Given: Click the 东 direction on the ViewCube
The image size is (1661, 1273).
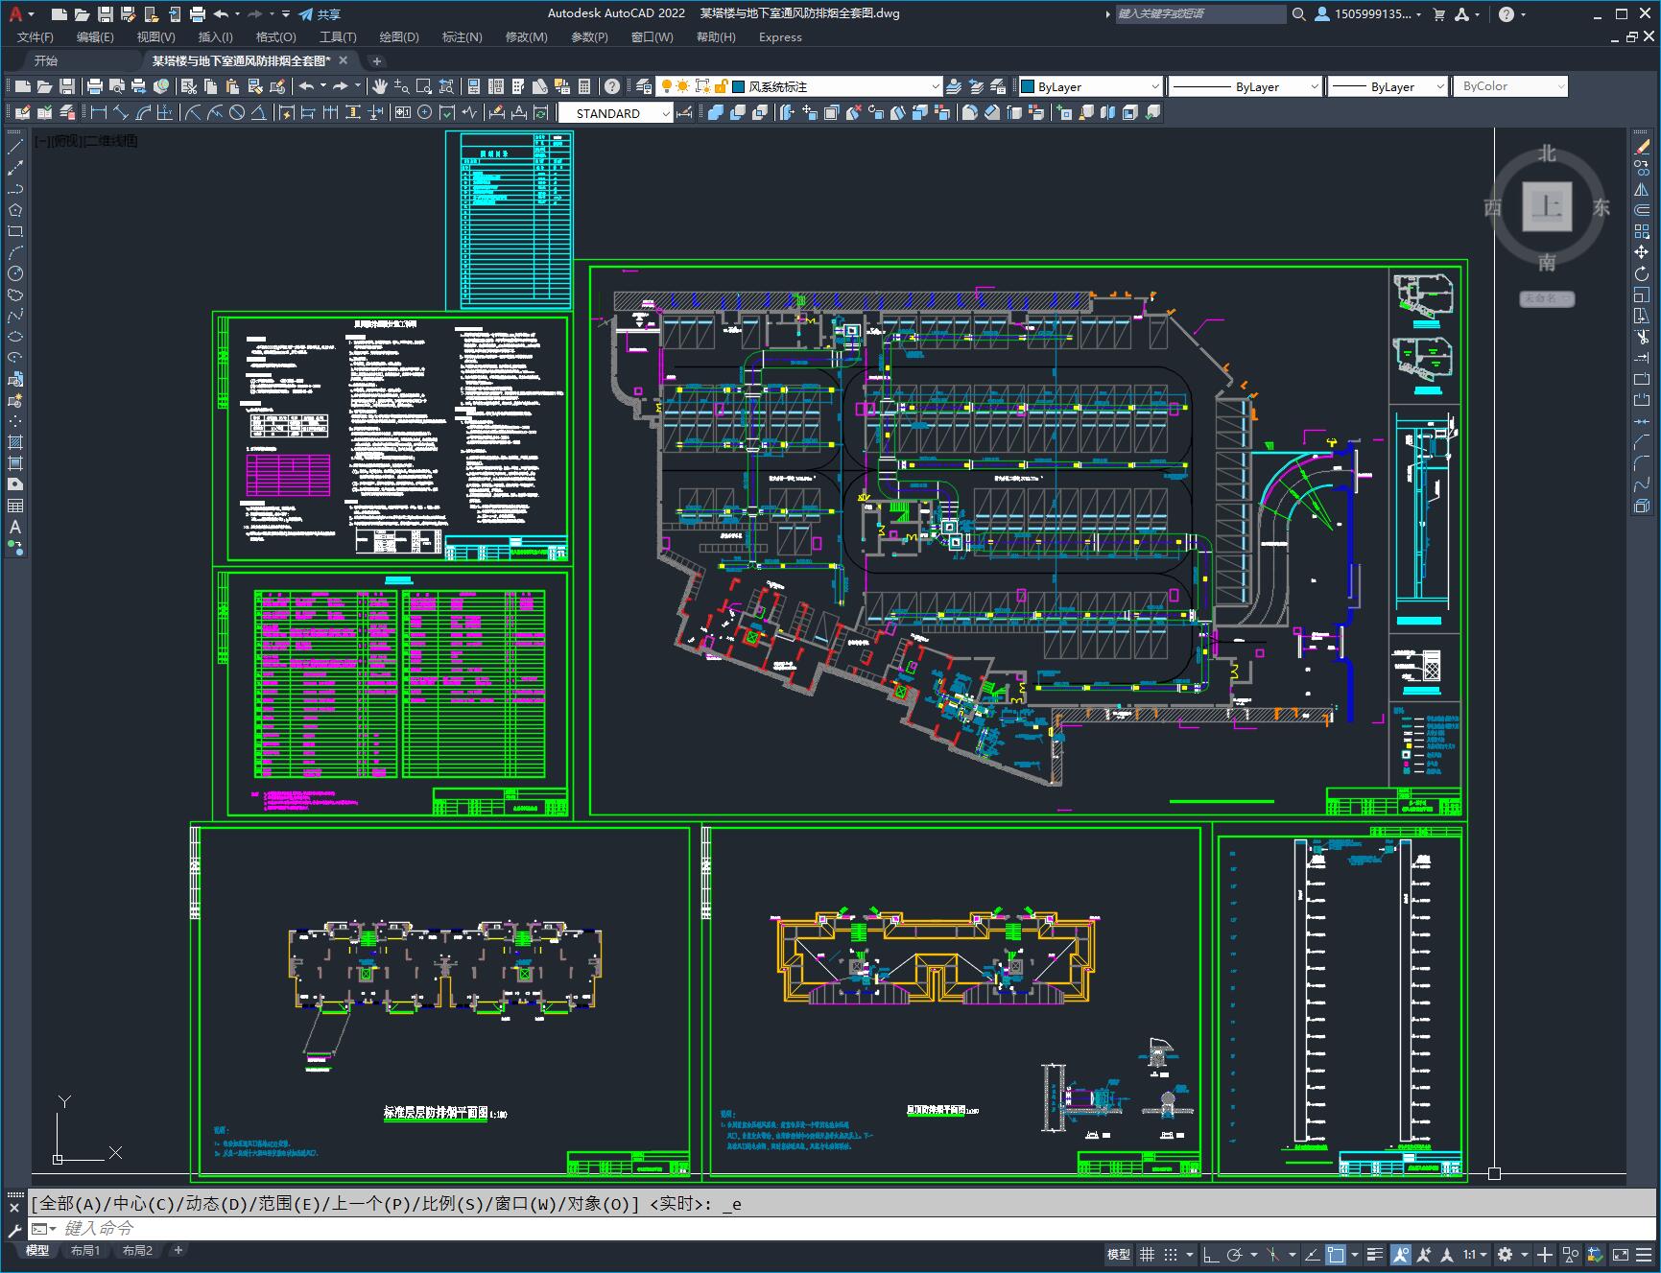Looking at the screenshot, I should [1601, 207].
